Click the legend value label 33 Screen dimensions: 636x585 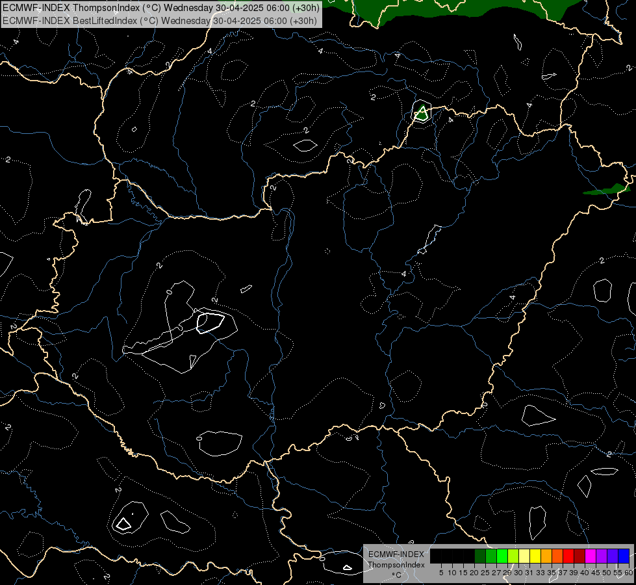pyautogui.click(x=541, y=573)
